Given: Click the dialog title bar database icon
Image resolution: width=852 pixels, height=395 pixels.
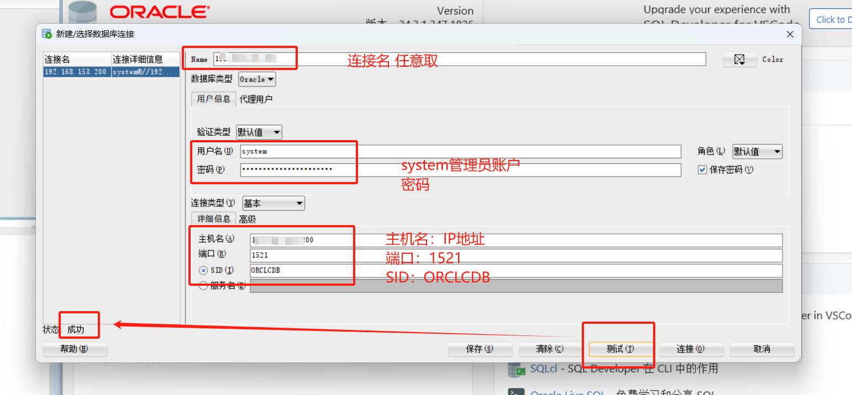Looking at the screenshot, I should [x=47, y=34].
